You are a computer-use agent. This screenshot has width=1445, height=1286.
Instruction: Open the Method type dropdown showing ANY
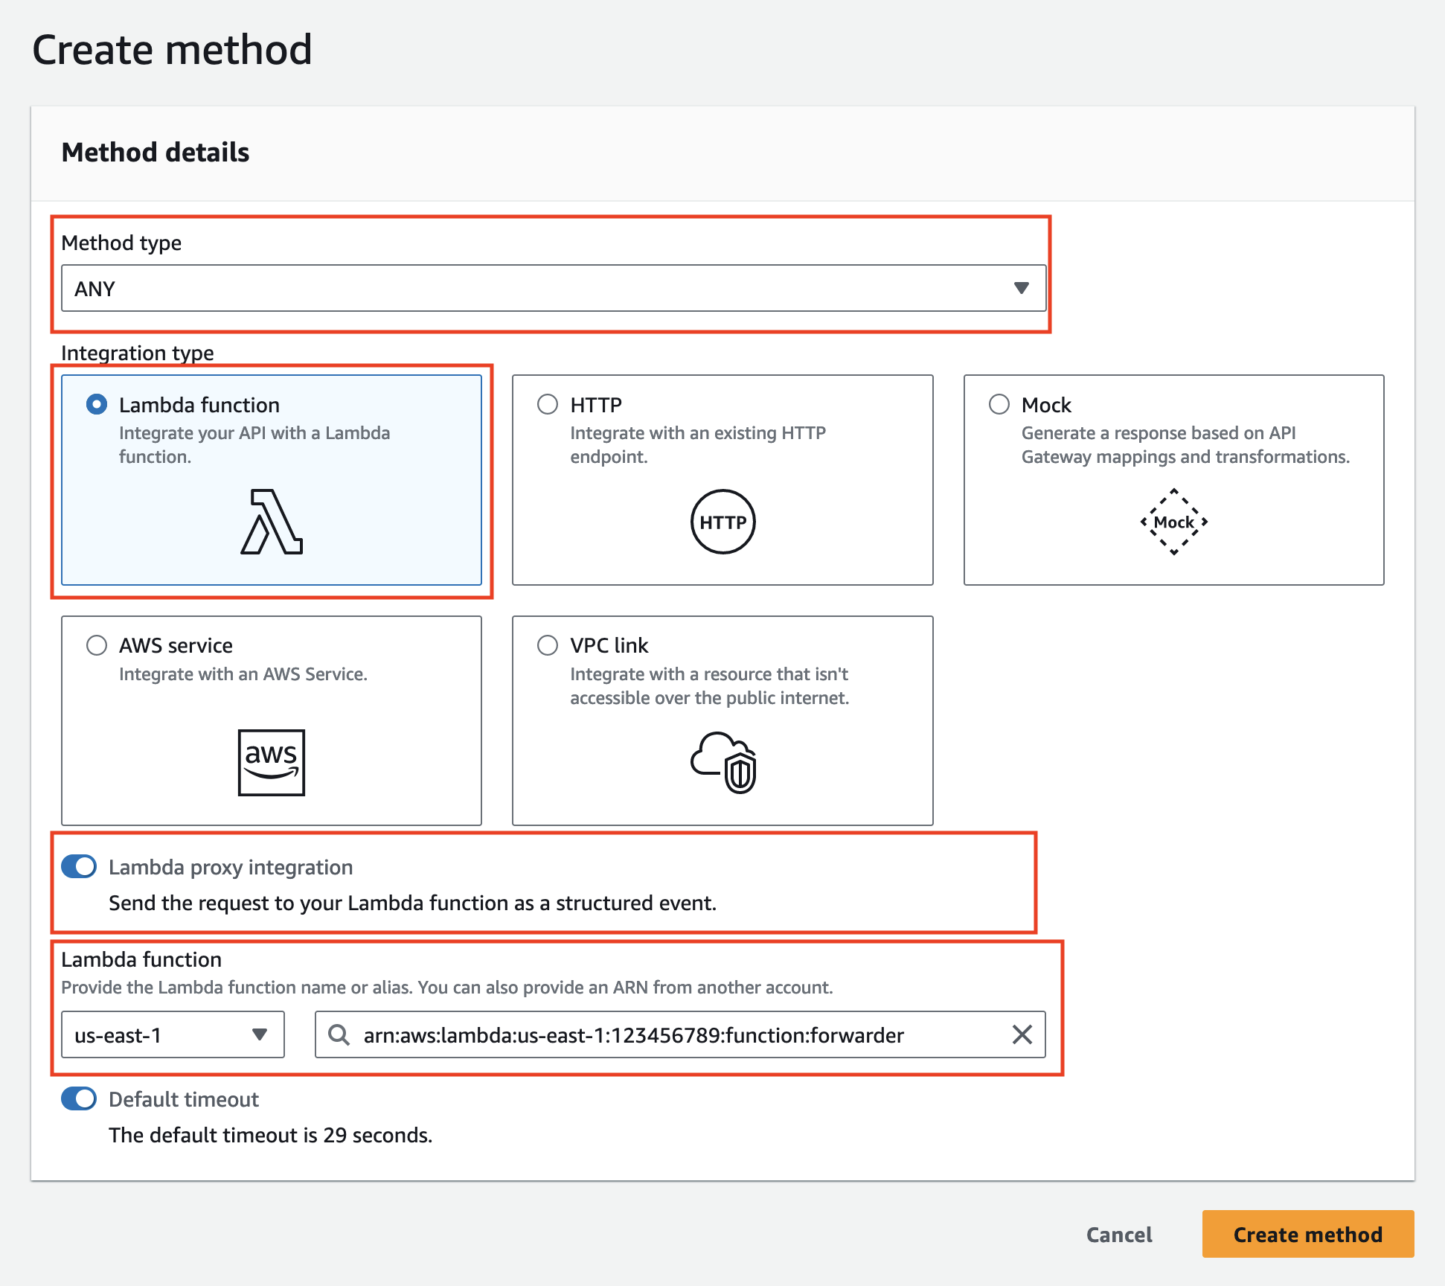[x=554, y=288]
